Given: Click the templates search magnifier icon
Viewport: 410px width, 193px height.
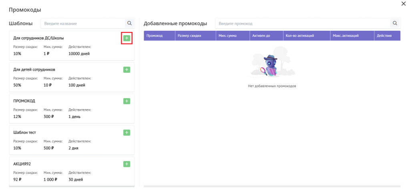Looking at the screenshot, I should coord(129,23).
